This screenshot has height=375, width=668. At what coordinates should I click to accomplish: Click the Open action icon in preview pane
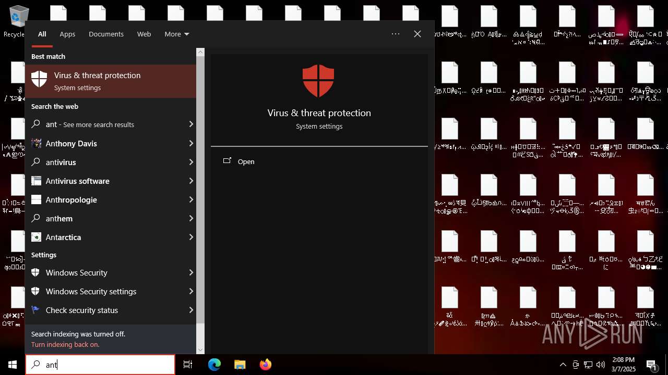tap(227, 161)
